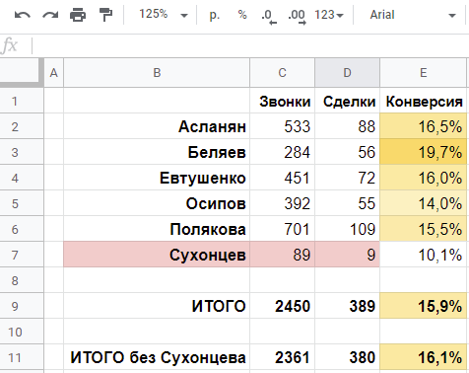Click the Print icon
The width and height of the screenshot is (469, 373).
click(x=78, y=15)
